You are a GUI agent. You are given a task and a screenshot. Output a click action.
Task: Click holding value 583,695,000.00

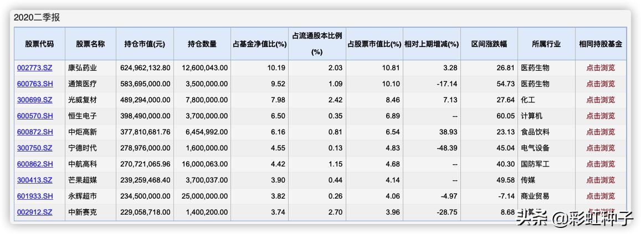pyautogui.click(x=146, y=84)
